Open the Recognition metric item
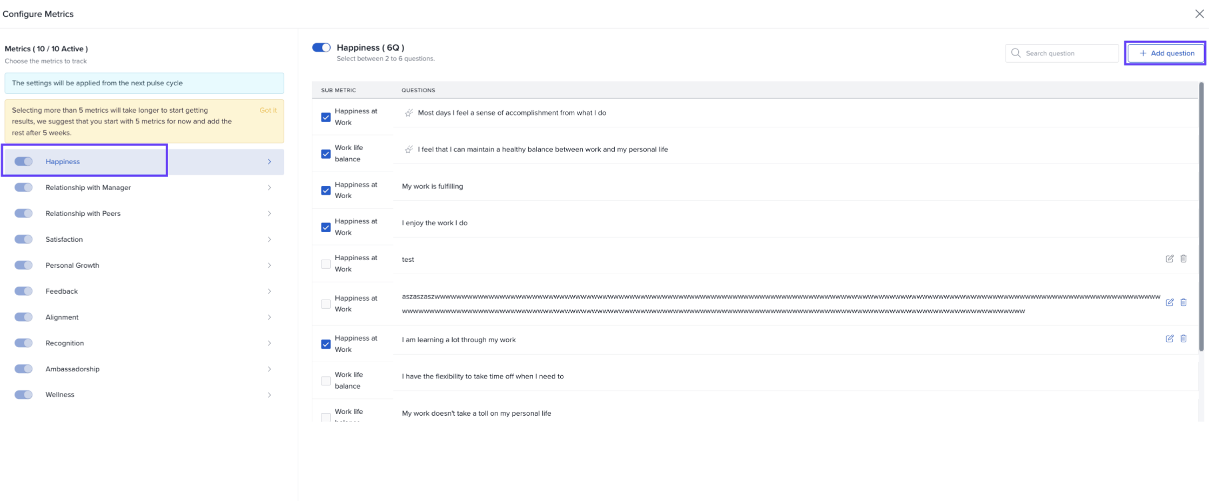Viewport: 1209px width, 501px height. coord(65,343)
